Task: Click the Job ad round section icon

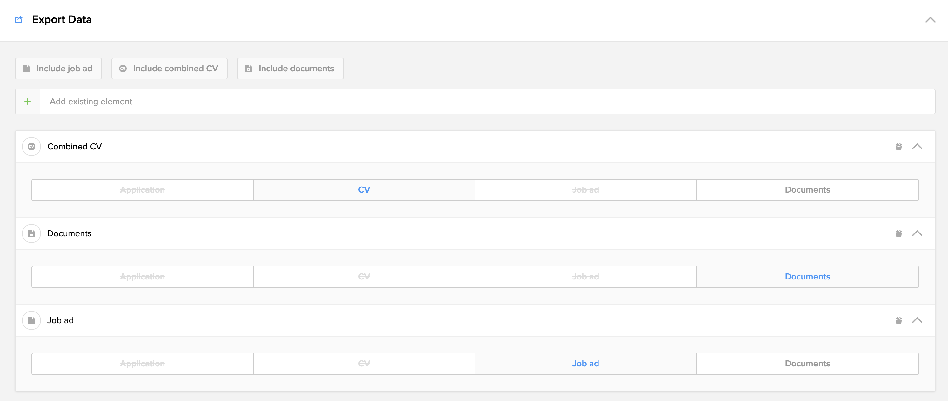Action: (31, 320)
